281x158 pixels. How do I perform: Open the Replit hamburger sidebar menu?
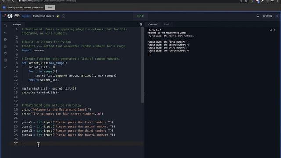click(x=4, y=16)
